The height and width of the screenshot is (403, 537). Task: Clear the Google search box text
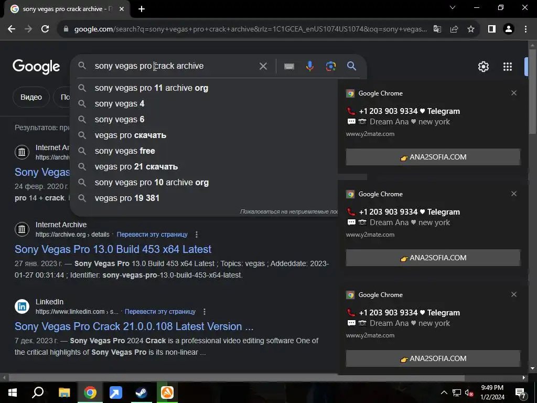263,66
